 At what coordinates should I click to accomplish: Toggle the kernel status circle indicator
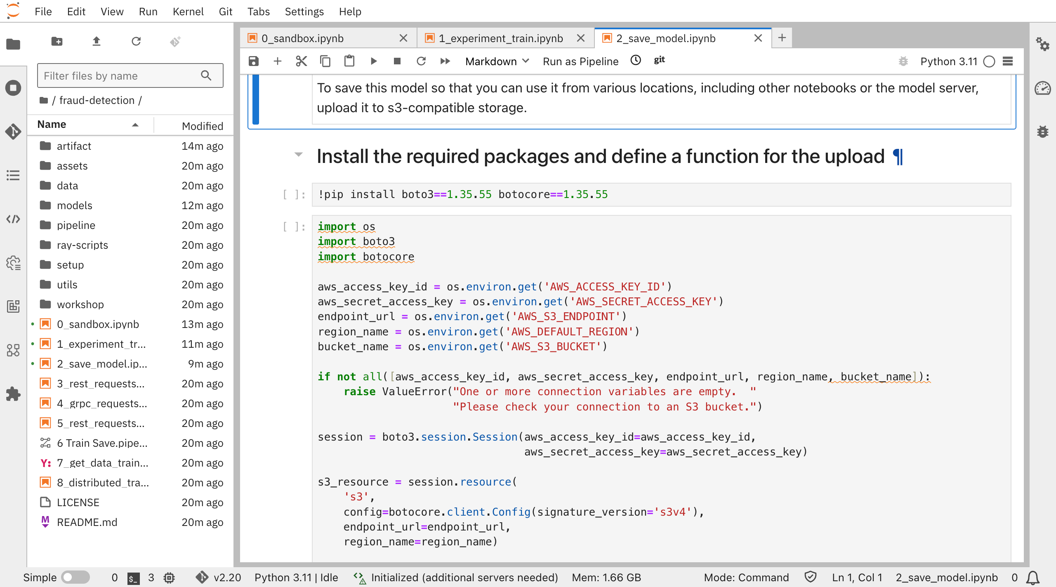pos(989,61)
